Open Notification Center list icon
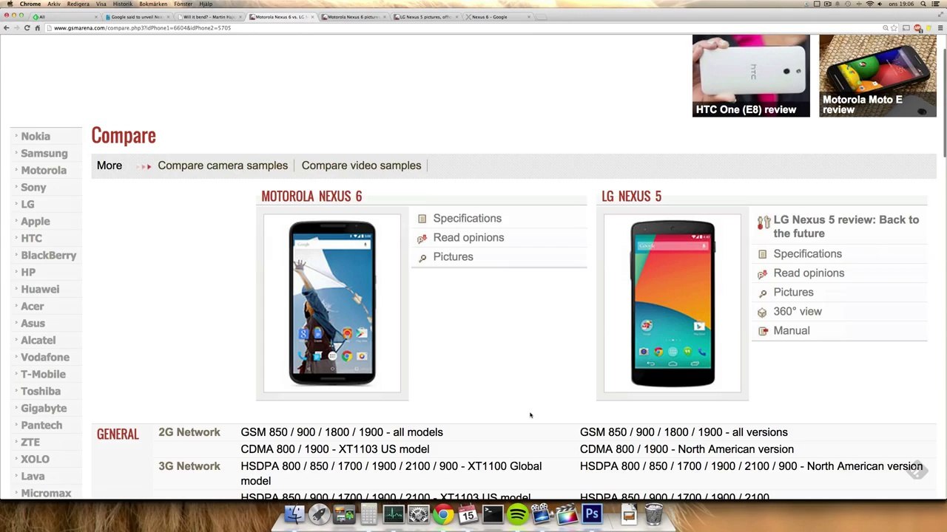947x532 pixels. pyautogui.click(x=937, y=4)
